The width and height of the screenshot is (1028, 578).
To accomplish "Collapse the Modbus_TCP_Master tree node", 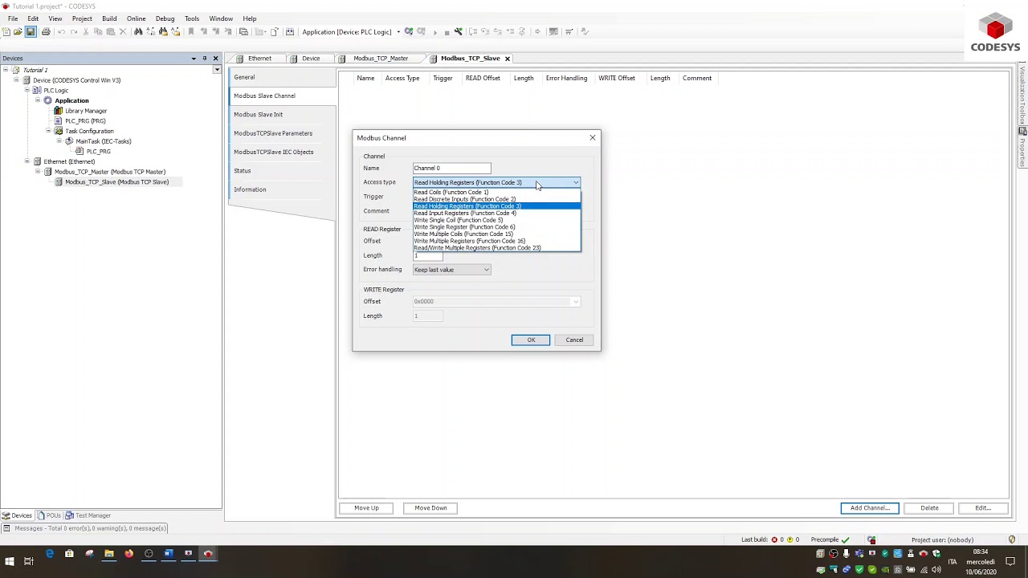I will point(37,172).
